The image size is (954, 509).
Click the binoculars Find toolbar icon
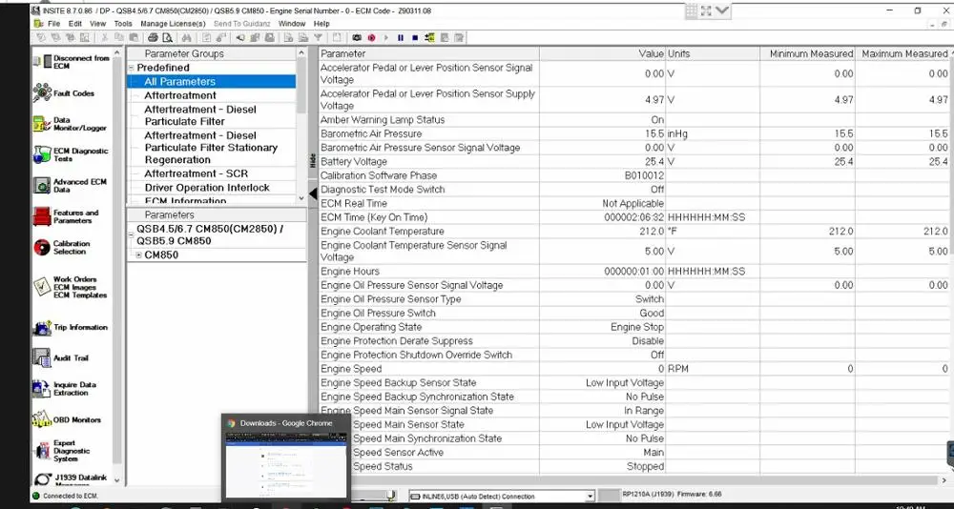(x=186, y=38)
